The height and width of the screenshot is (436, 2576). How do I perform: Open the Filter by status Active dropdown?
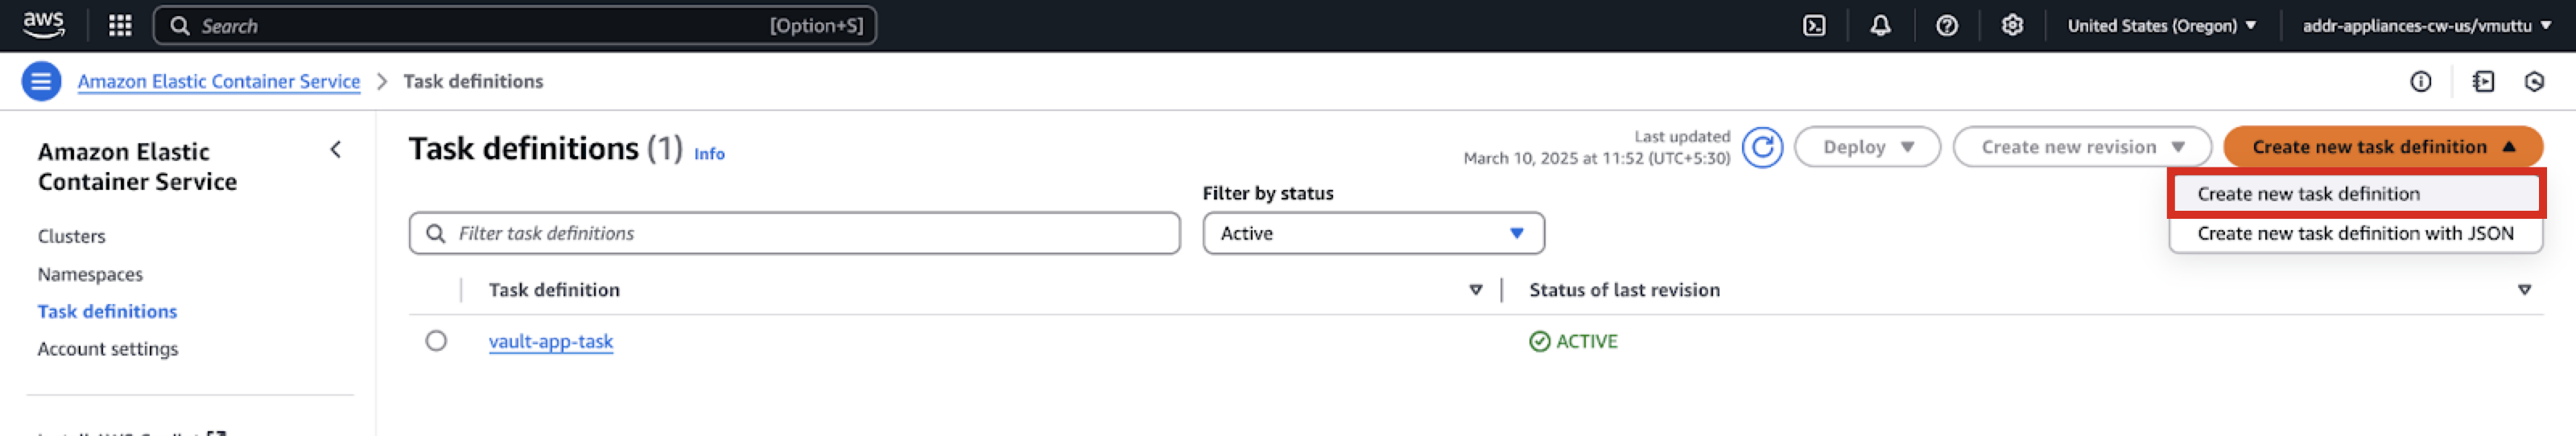(x=1373, y=233)
